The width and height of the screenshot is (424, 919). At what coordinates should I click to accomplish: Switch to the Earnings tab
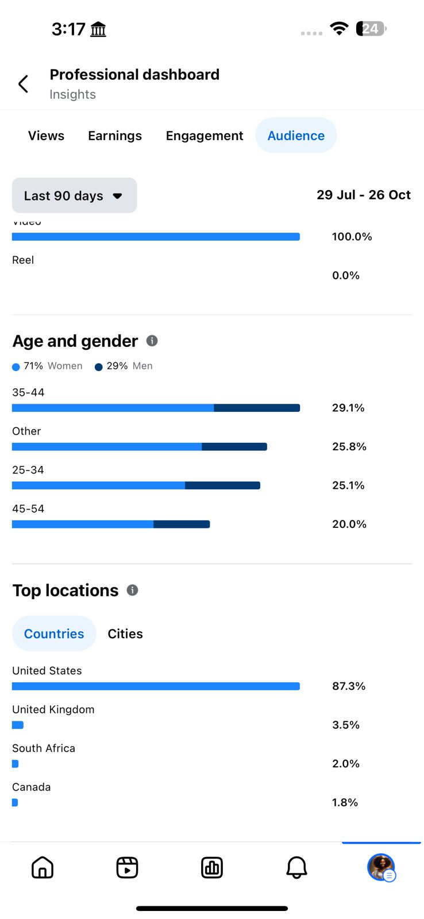click(x=115, y=136)
